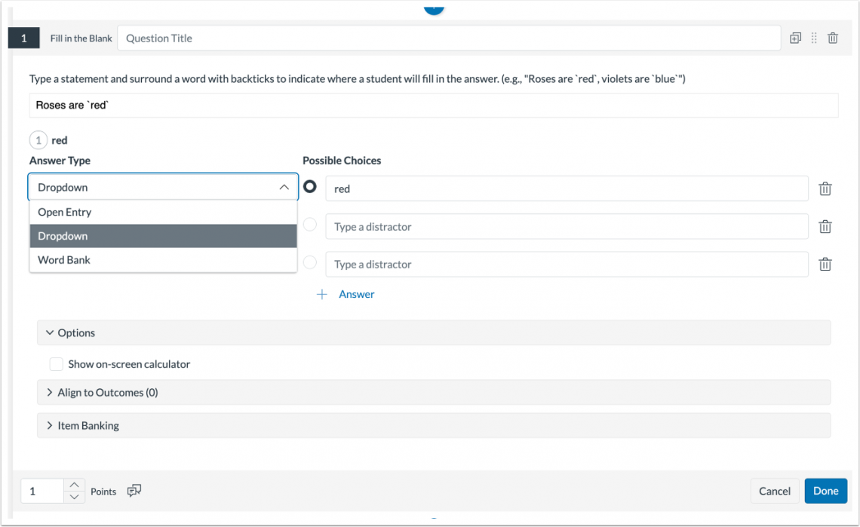Mark 'red' as the correct answer
Screen dimensions: 860x527
click(310, 188)
